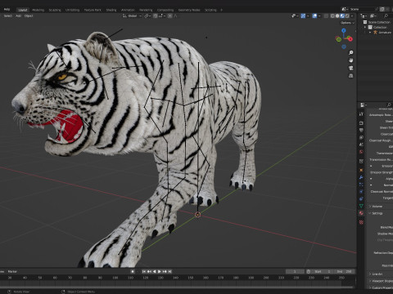Open the overlays settings dropdown arrow
This screenshot has width=393, height=294.
coord(319,16)
